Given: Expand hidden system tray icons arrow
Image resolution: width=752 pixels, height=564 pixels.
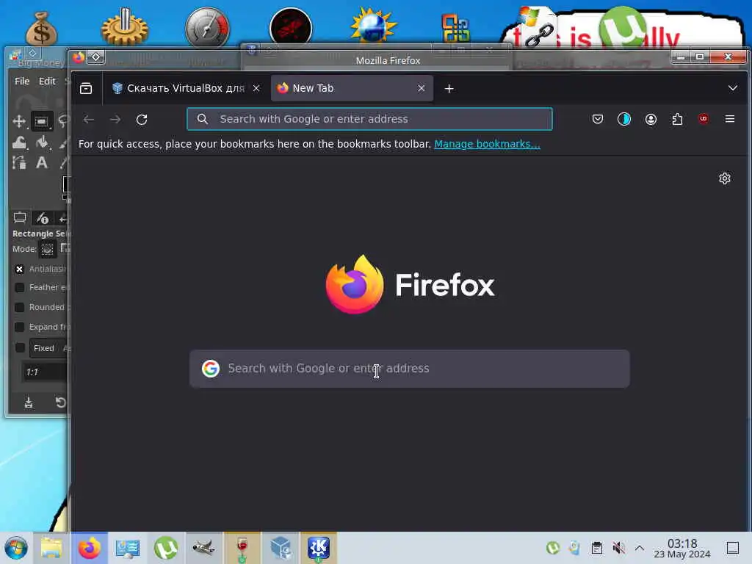Looking at the screenshot, I should pyautogui.click(x=640, y=548).
